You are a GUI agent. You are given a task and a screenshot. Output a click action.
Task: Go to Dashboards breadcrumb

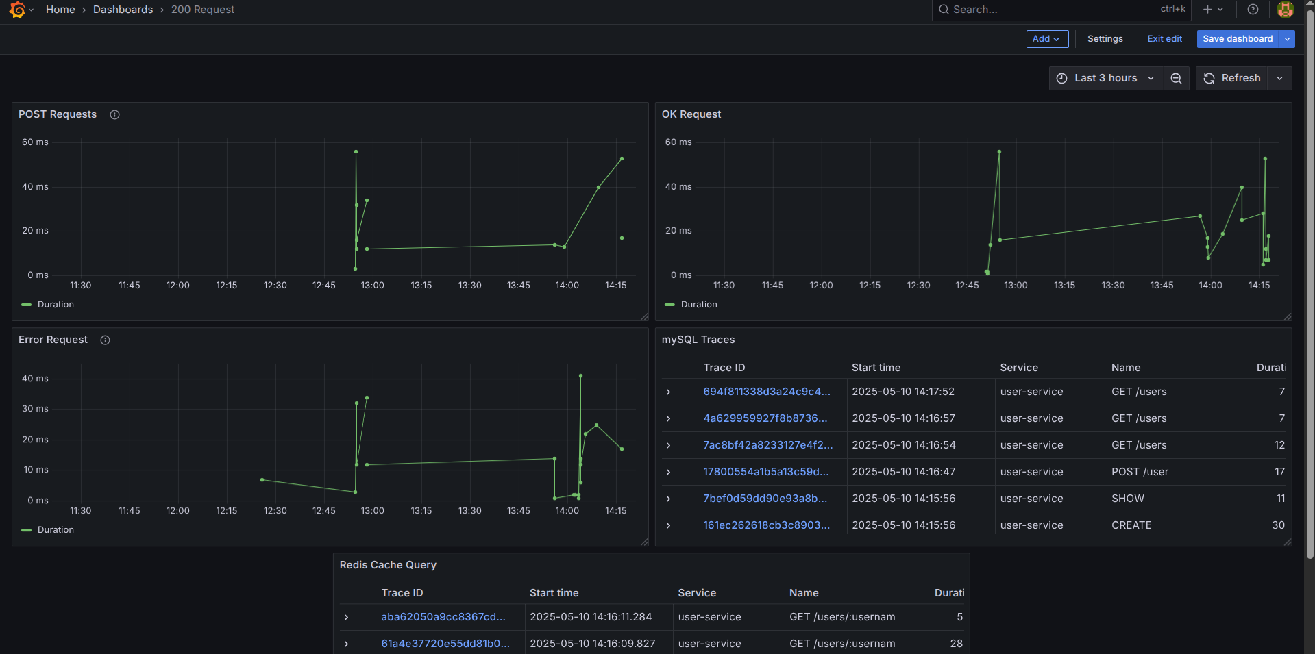coord(123,10)
